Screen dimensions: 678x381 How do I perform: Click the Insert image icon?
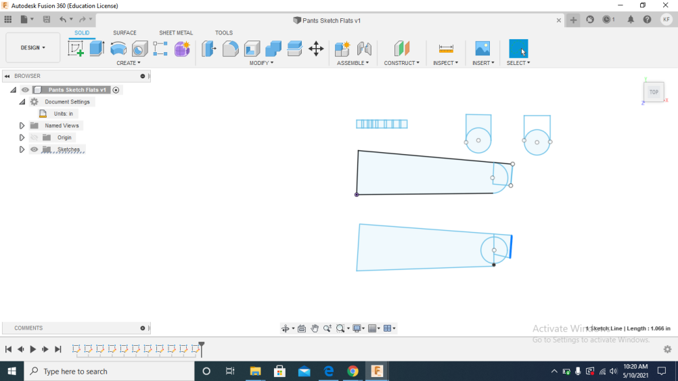pyautogui.click(x=482, y=49)
